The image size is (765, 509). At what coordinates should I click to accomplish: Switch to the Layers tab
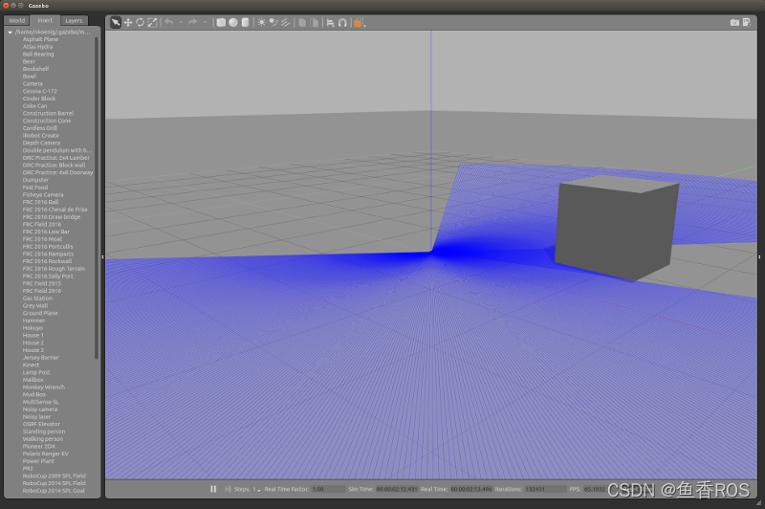click(73, 20)
